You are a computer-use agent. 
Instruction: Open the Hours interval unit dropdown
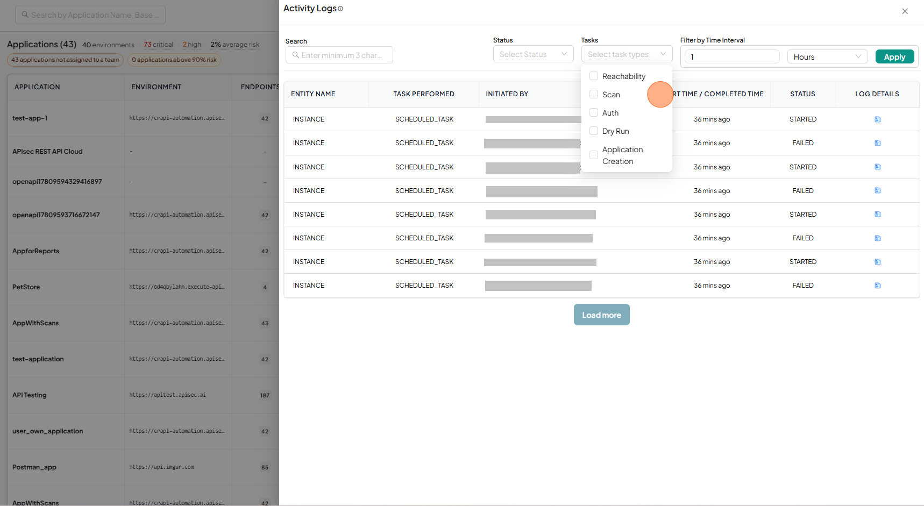pyautogui.click(x=827, y=56)
